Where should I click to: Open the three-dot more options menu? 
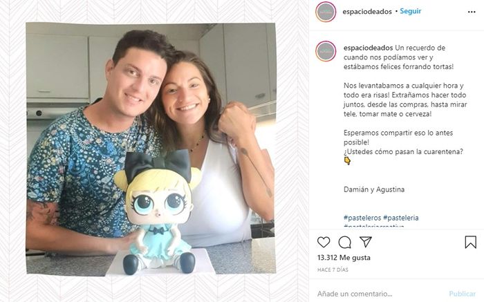coord(472,12)
